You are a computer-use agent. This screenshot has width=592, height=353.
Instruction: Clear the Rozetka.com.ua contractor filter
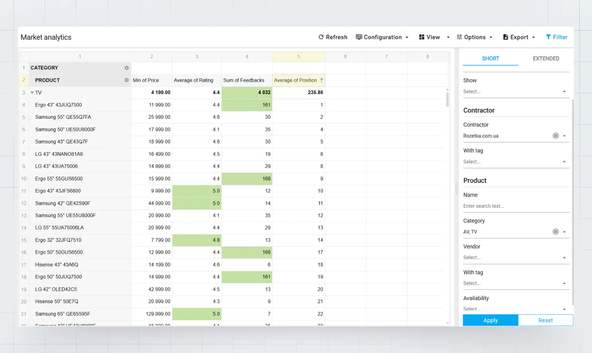[x=555, y=135]
